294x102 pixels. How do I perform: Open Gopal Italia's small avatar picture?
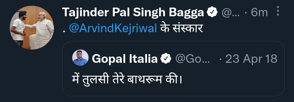[x=80, y=58]
